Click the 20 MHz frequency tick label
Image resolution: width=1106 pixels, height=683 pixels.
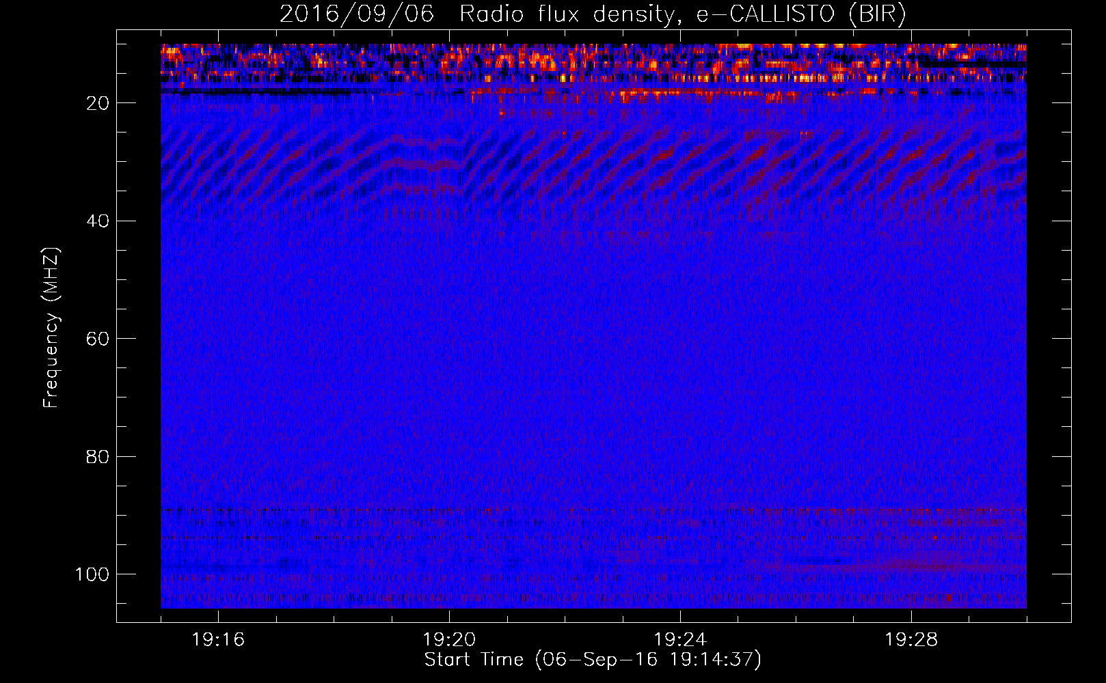tap(98, 103)
